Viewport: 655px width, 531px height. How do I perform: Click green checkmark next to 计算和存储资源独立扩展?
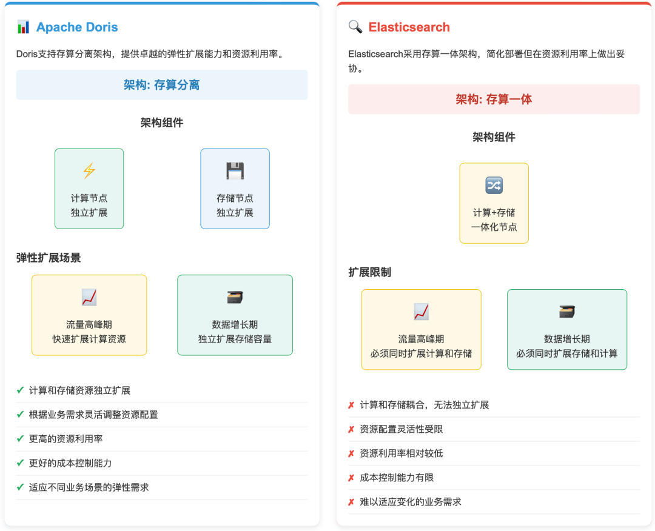coord(20,390)
